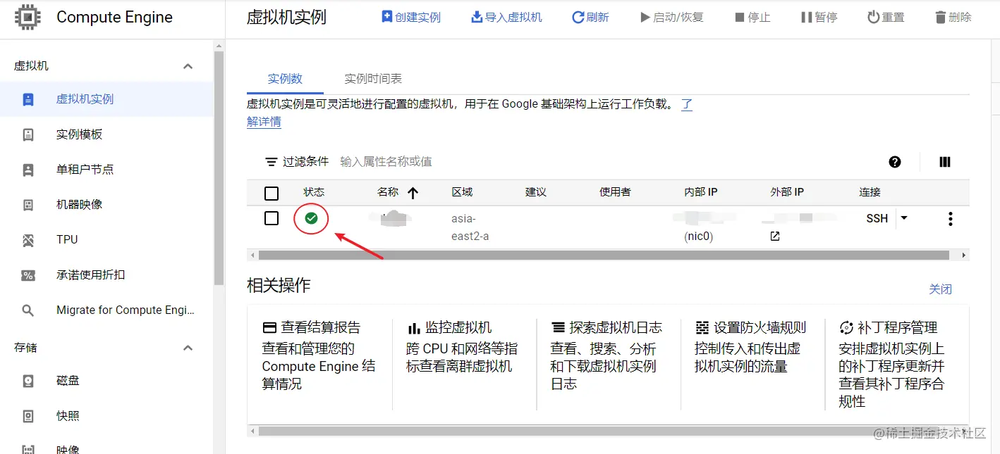The height and width of the screenshot is (454, 1000).
Task: Click the 设置防火墙规则 grid icon
Action: [702, 327]
